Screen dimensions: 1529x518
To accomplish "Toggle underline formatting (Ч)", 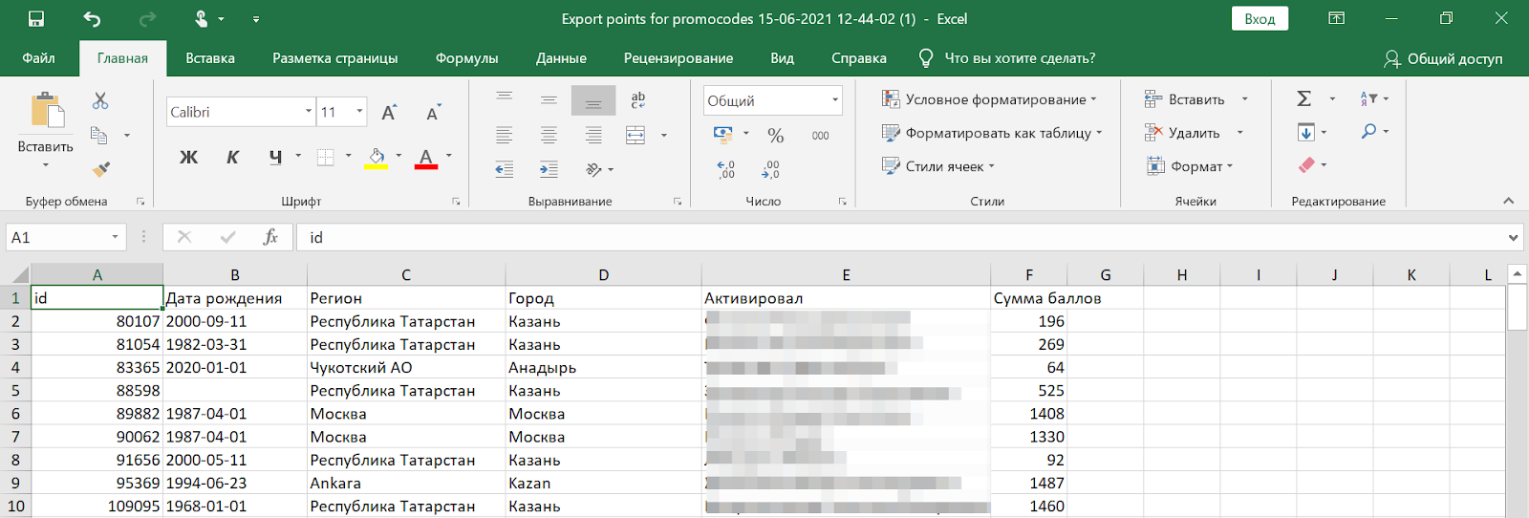I will pos(275,157).
